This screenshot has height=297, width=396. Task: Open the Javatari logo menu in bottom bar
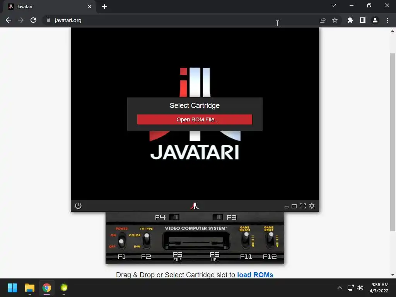point(195,206)
